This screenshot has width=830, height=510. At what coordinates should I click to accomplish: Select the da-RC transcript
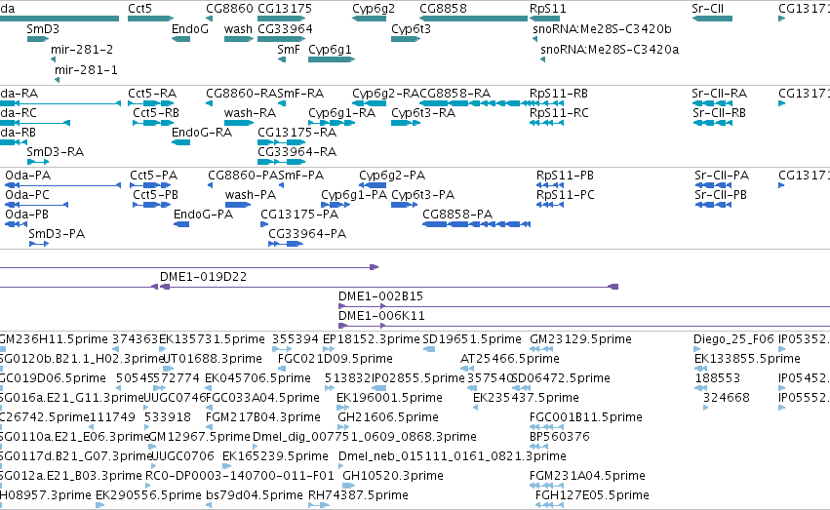(35, 123)
